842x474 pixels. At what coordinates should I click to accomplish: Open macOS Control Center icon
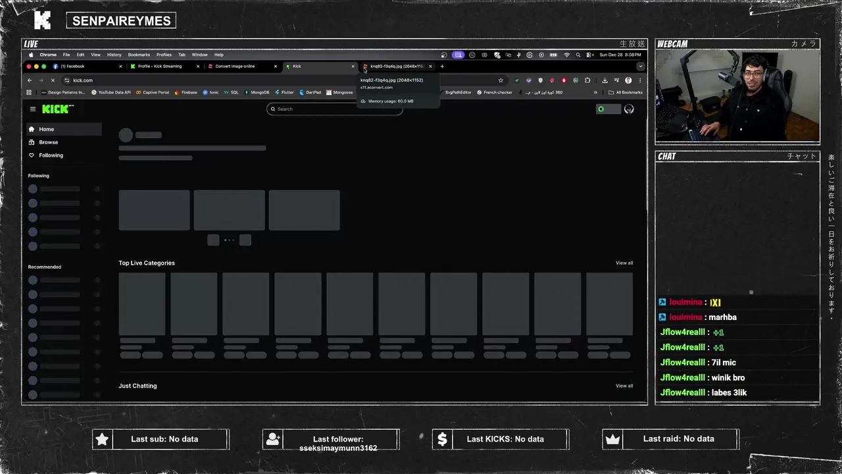[589, 55]
